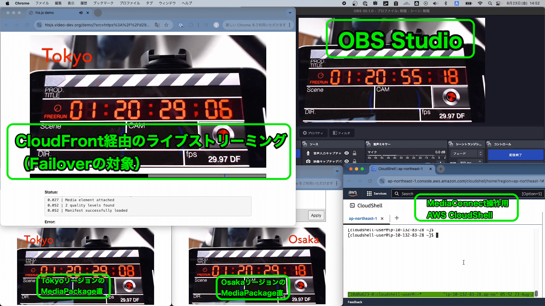Open the ウィンドウ menu in menu bar

tap(167, 3)
